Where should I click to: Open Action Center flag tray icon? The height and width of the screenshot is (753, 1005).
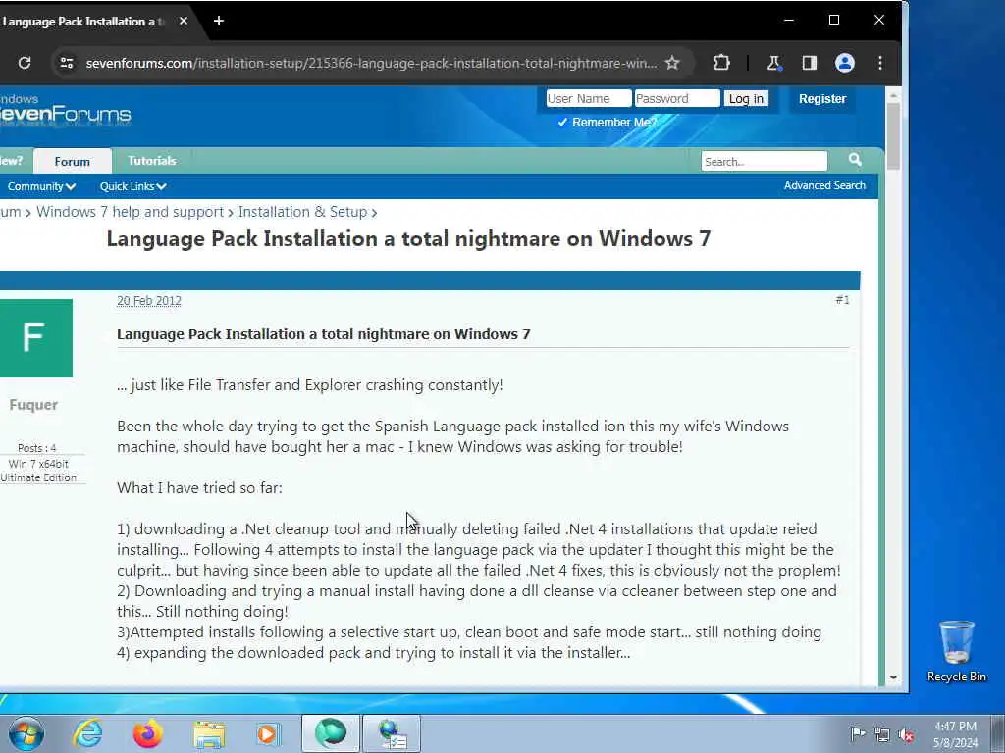(858, 733)
